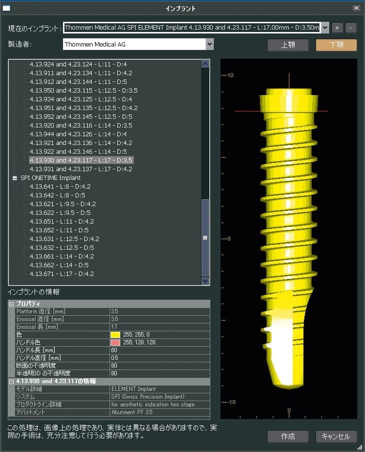Select the 上顎 upper jaw toggle
This screenshot has width=365, height=452.
coord(287,45)
